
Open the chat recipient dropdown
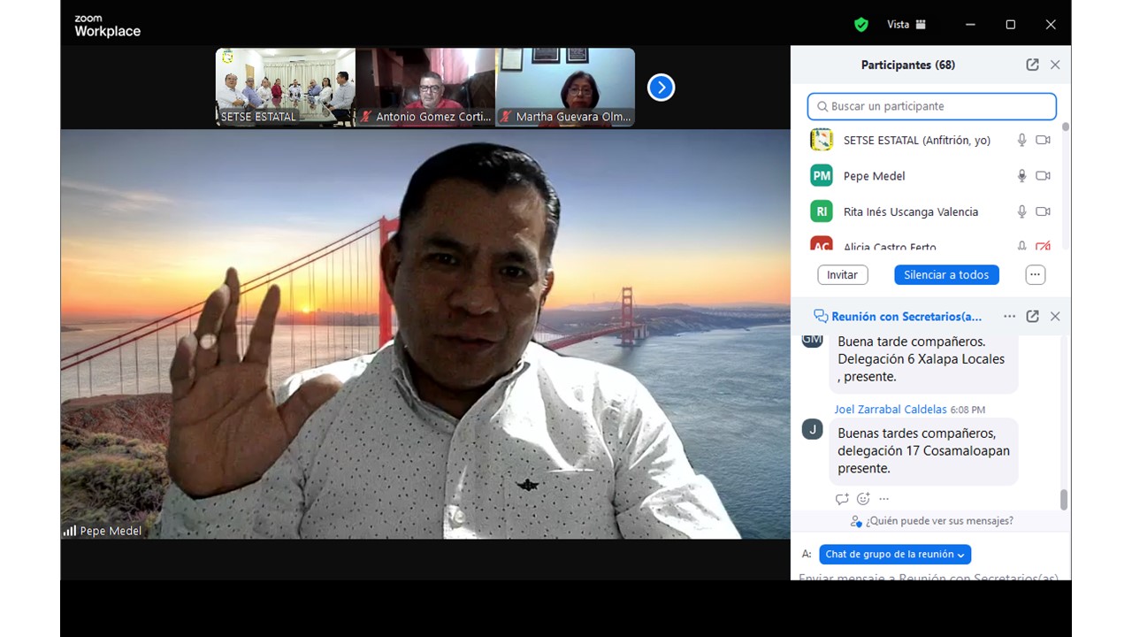tap(894, 554)
